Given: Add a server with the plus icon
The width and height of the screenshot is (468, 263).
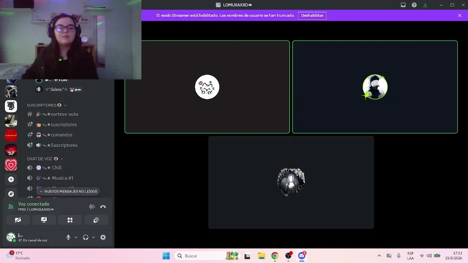Looking at the screenshot, I should 11,179.
